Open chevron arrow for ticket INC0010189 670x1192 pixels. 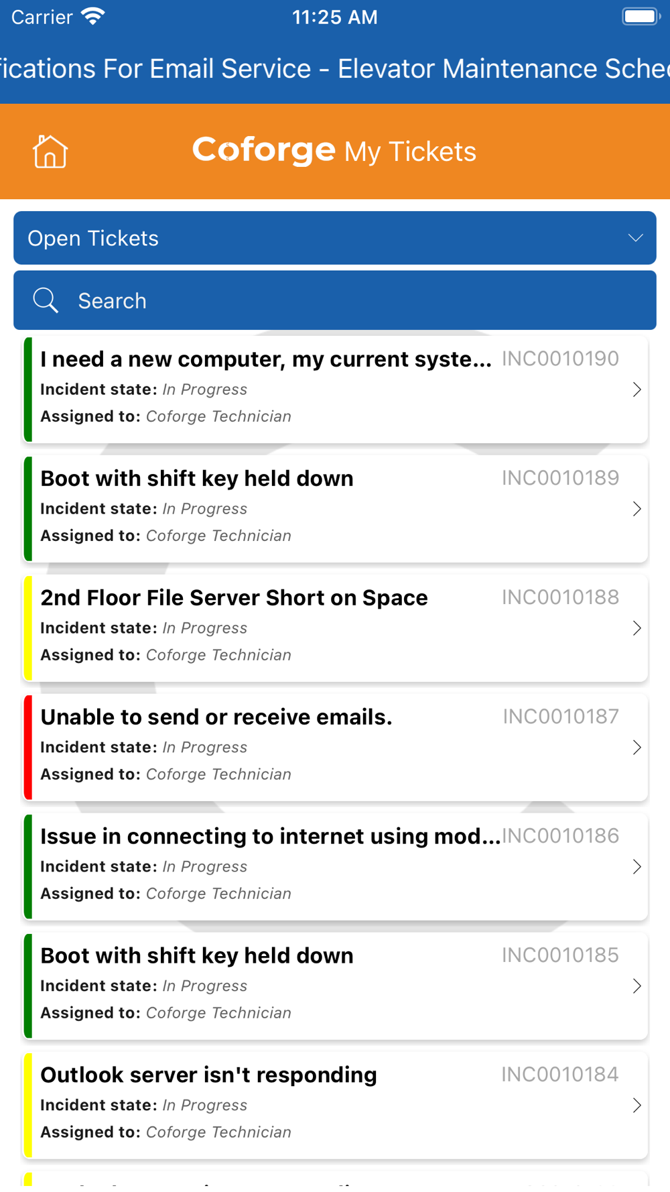[x=636, y=509]
